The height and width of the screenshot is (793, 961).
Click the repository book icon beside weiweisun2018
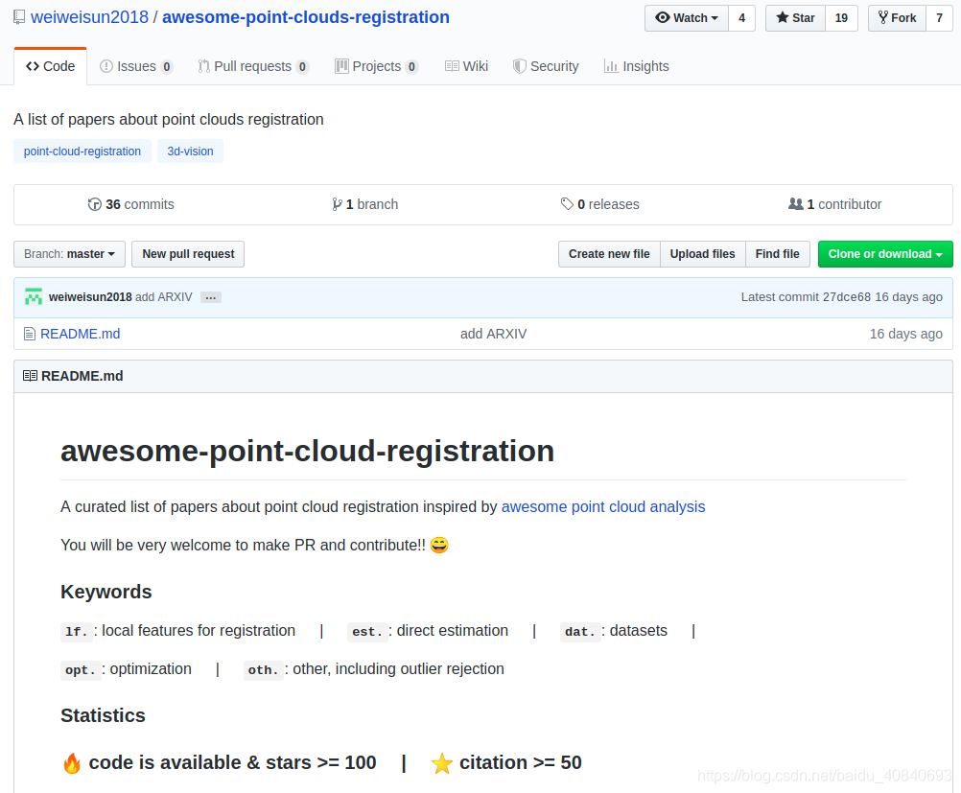tap(19, 17)
